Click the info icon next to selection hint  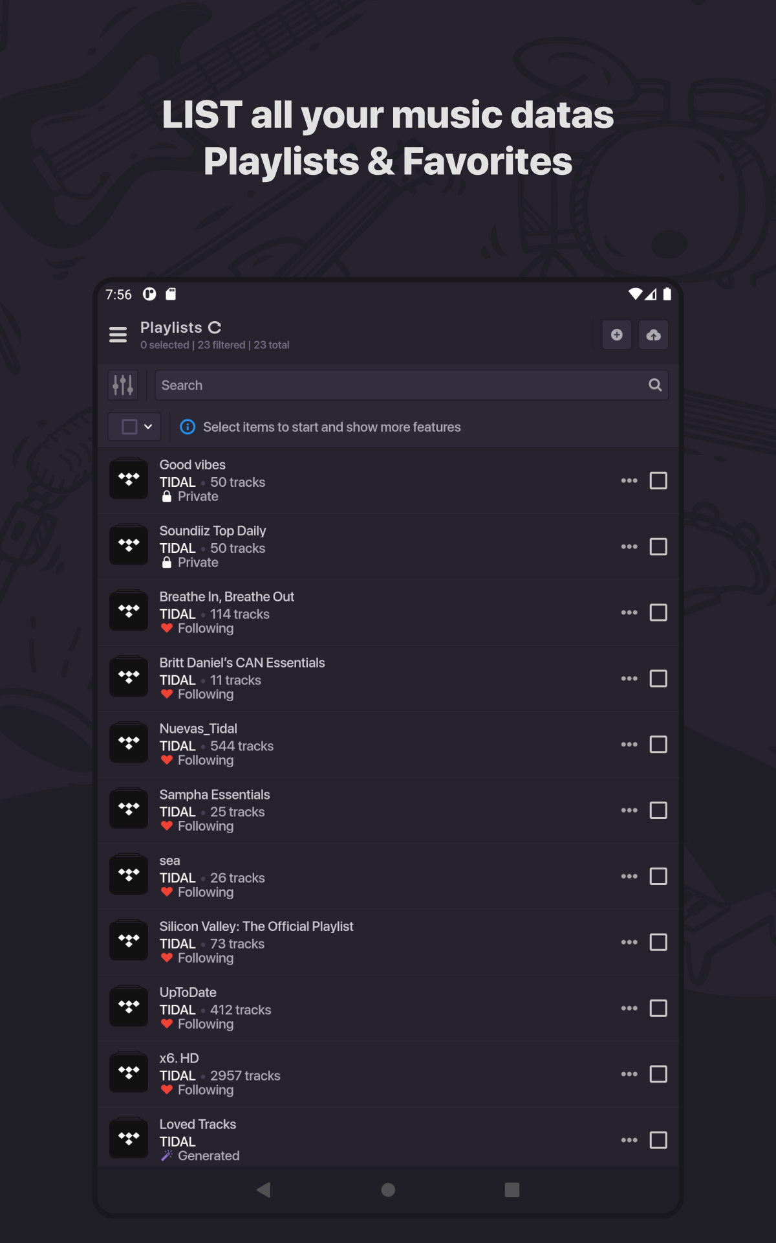point(188,427)
